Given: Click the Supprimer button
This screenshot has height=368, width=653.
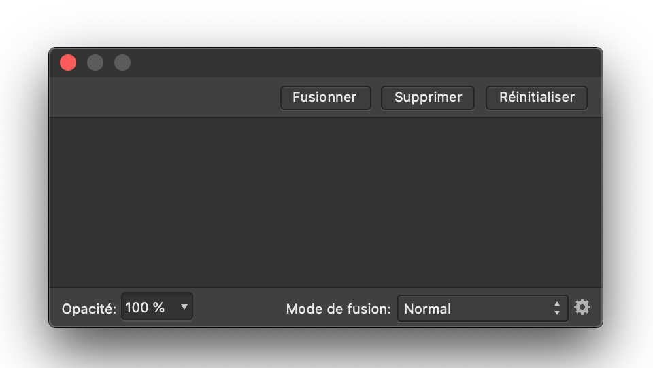Looking at the screenshot, I should [x=428, y=98].
